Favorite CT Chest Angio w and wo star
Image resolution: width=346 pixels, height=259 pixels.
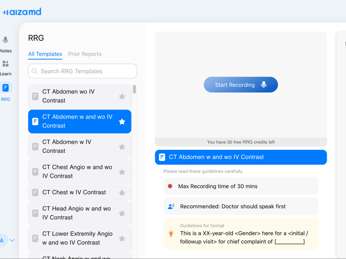pos(122,172)
